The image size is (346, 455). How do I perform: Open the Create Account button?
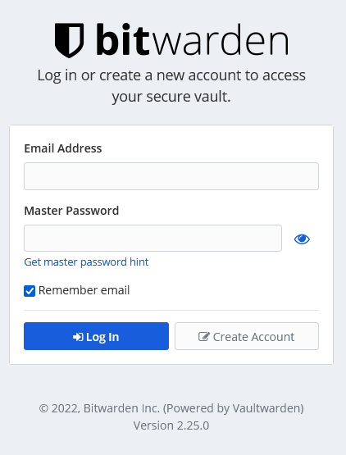tap(247, 336)
